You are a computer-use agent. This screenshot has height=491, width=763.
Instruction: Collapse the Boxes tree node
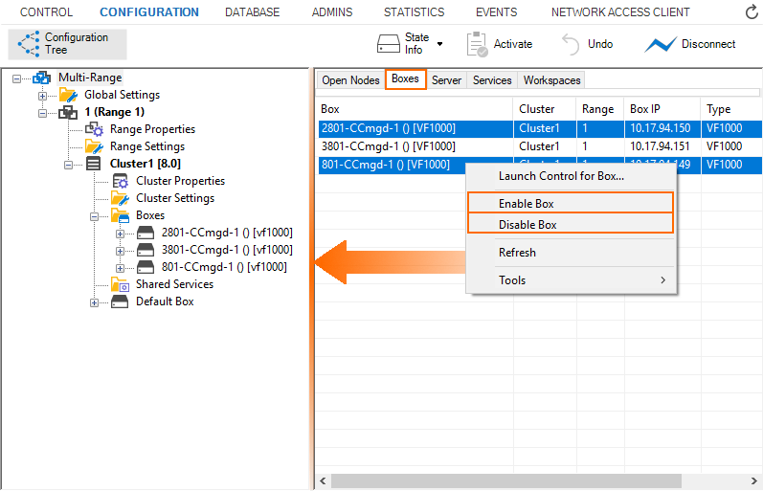point(95,216)
